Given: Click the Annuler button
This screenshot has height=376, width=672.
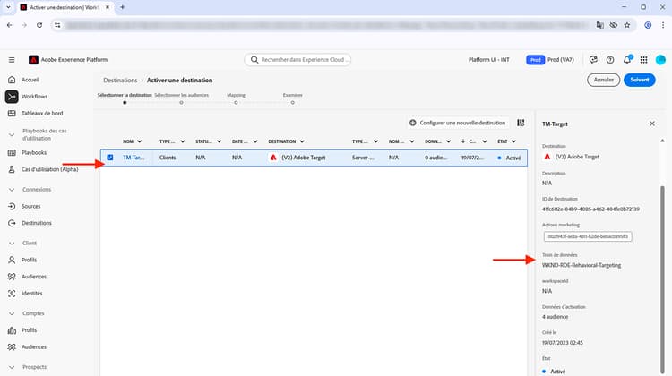Looking at the screenshot, I should coord(603,80).
